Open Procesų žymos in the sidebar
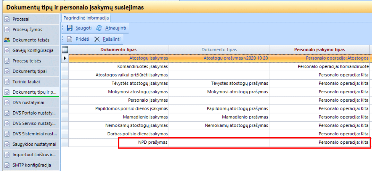 [x=27, y=30]
